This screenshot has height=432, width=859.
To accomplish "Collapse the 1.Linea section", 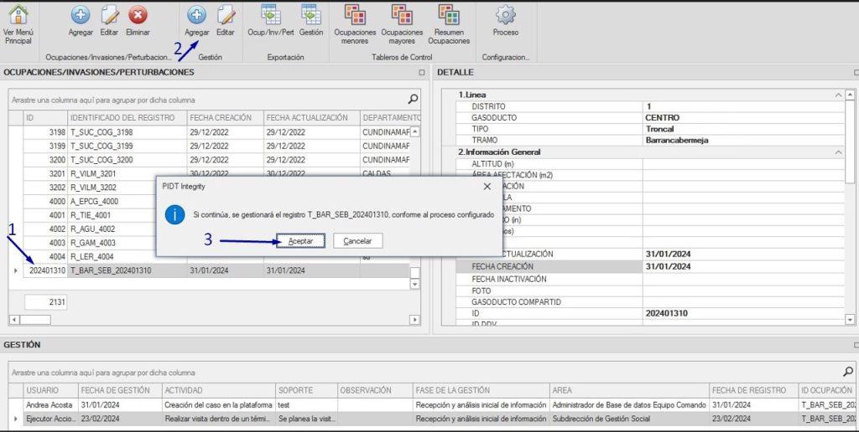I will (x=839, y=95).
